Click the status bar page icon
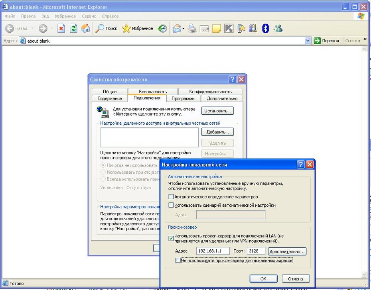Viewport: 371px width, 290px height. pyautogui.click(x=5, y=283)
